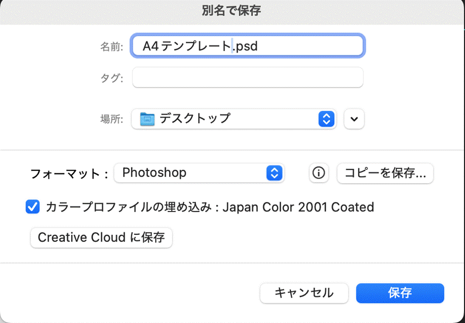
Task: Confirm with the blue 保存 button
Action: (x=400, y=293)
